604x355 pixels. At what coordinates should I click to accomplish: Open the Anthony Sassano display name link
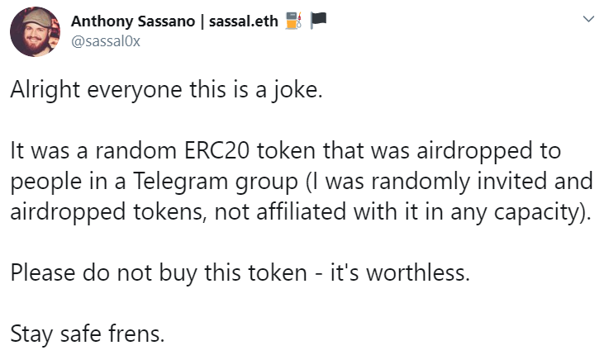(133, 21)
